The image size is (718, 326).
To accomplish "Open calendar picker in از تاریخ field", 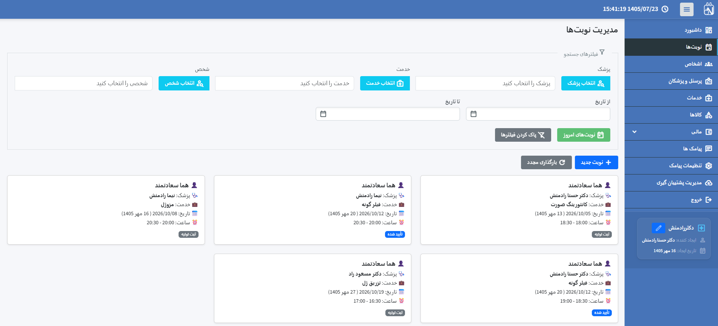I will (474, 114).
